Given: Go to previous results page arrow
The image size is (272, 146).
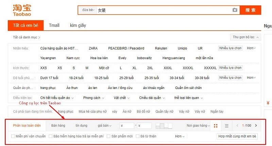Looking at the screenshot, I should (237, 125).
